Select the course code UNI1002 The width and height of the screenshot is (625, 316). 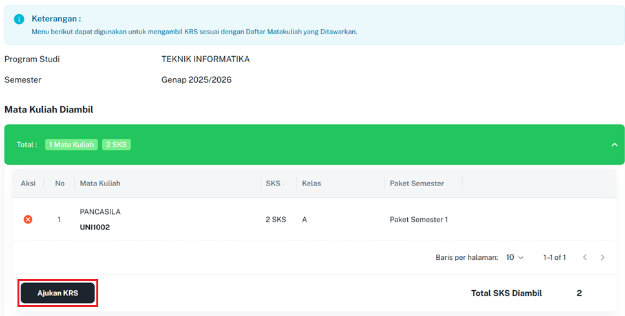[95, 227]
